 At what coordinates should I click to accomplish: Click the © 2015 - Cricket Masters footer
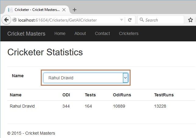pyautogui.click(x=31, y=133)
